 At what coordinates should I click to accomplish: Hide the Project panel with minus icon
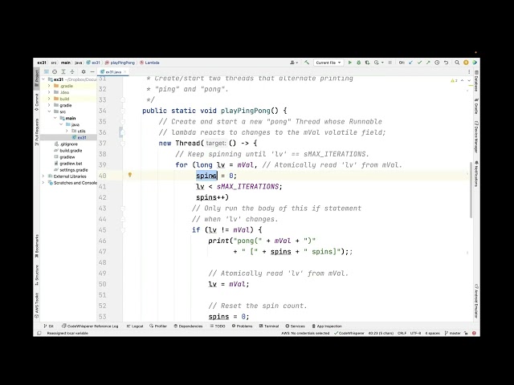(x=92, y=71)
